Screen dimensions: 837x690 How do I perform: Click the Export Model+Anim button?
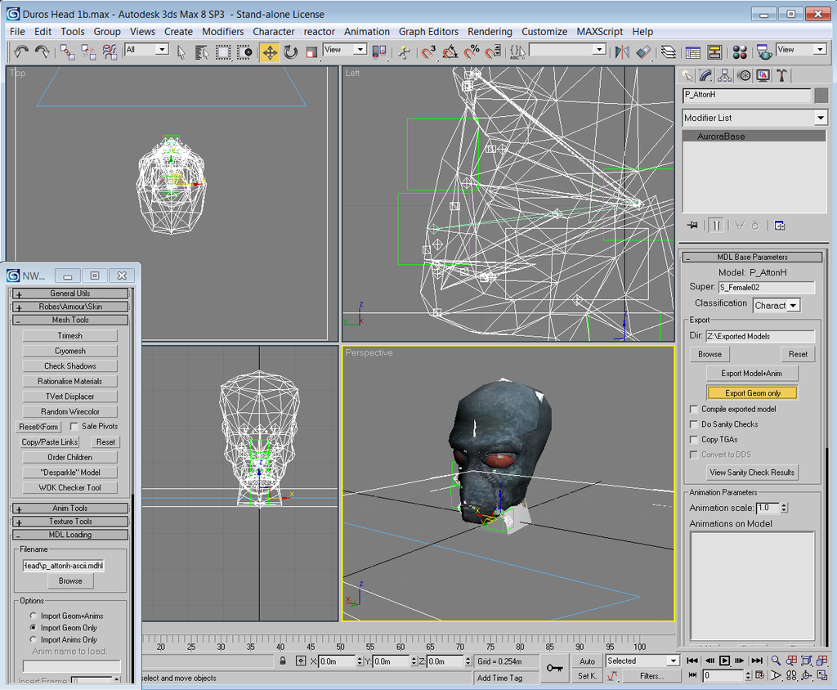752,374
